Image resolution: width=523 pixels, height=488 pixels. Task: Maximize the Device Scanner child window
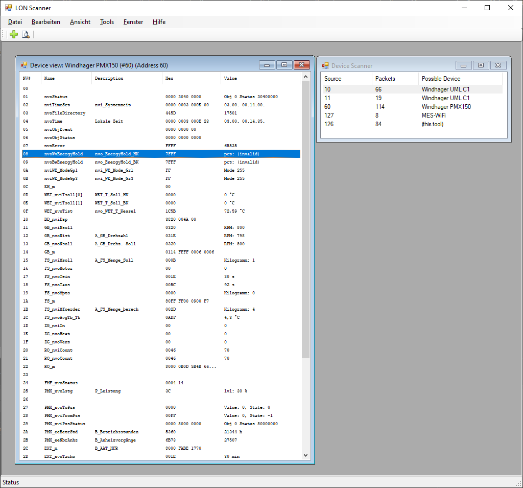click(x=481, y=65)
